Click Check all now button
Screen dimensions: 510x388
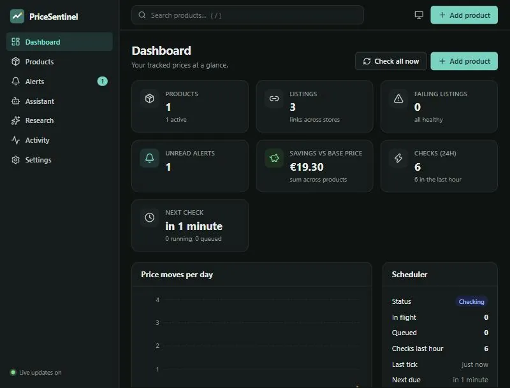[391, 61]
